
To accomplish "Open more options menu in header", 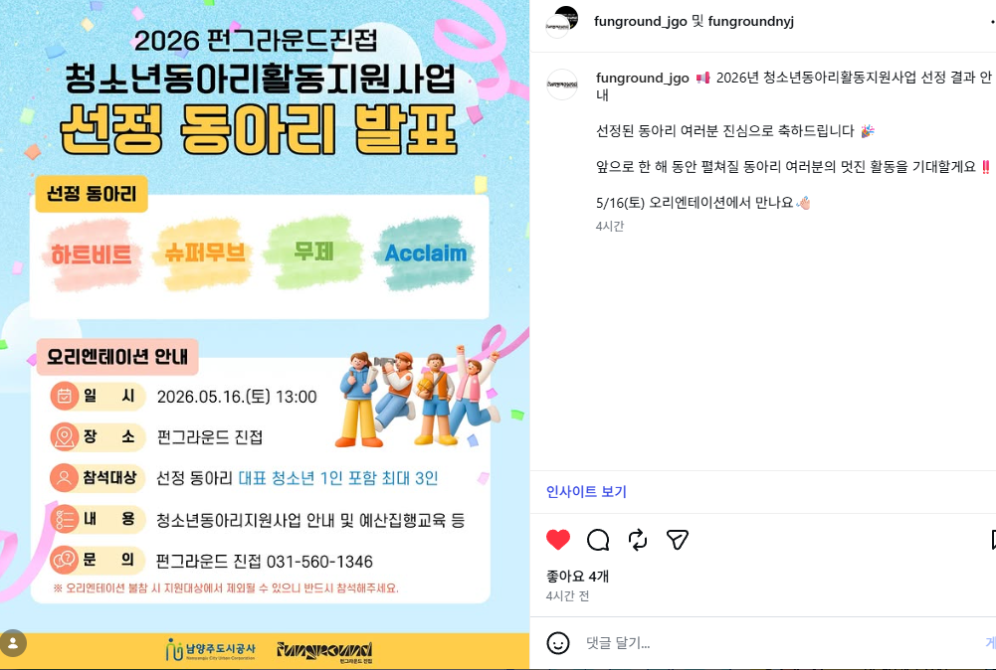I will pyautogui.click(x=992, y=22).
